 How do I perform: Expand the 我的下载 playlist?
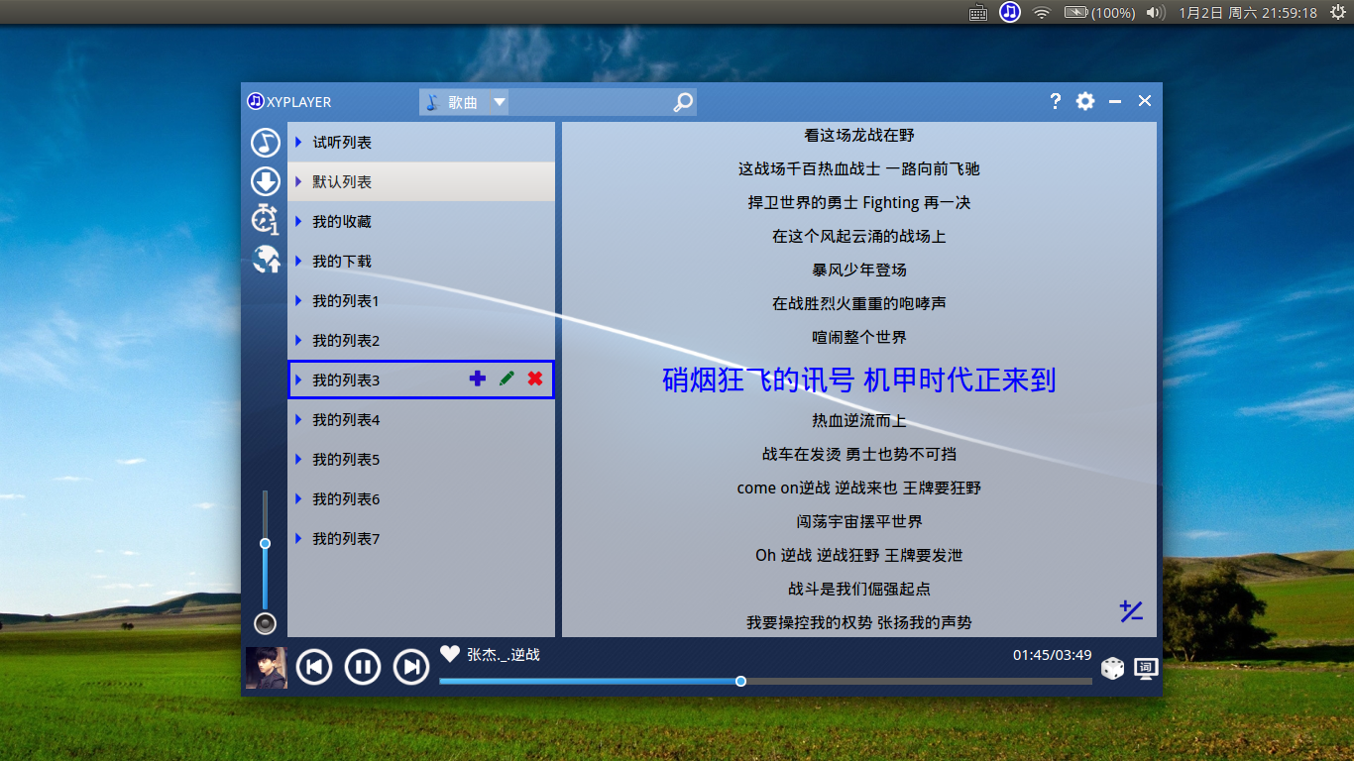point(298,261)
